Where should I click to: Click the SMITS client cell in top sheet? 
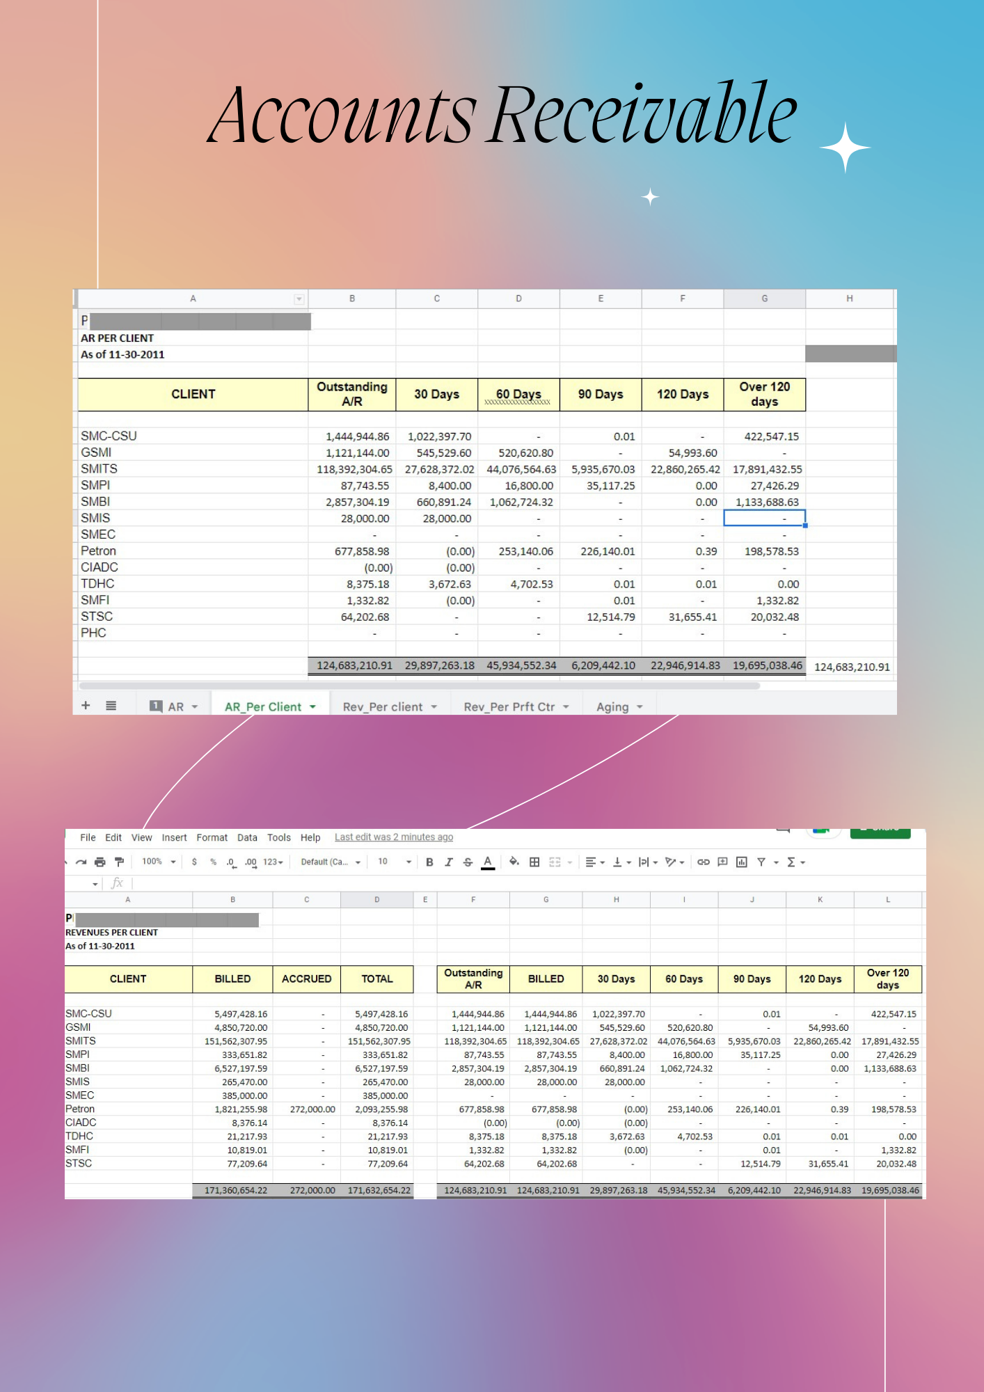pos(193,469)
